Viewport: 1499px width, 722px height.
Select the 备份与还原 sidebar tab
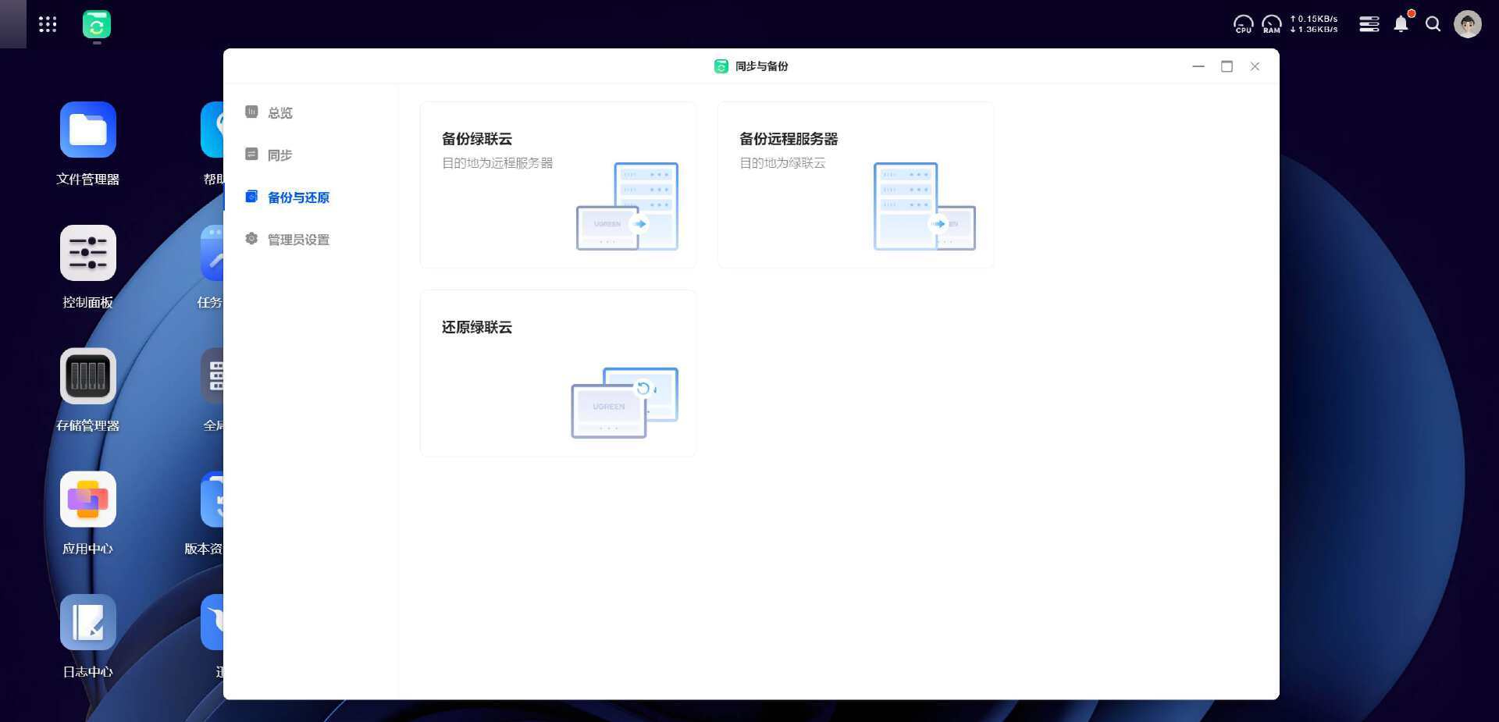point(310,197)
